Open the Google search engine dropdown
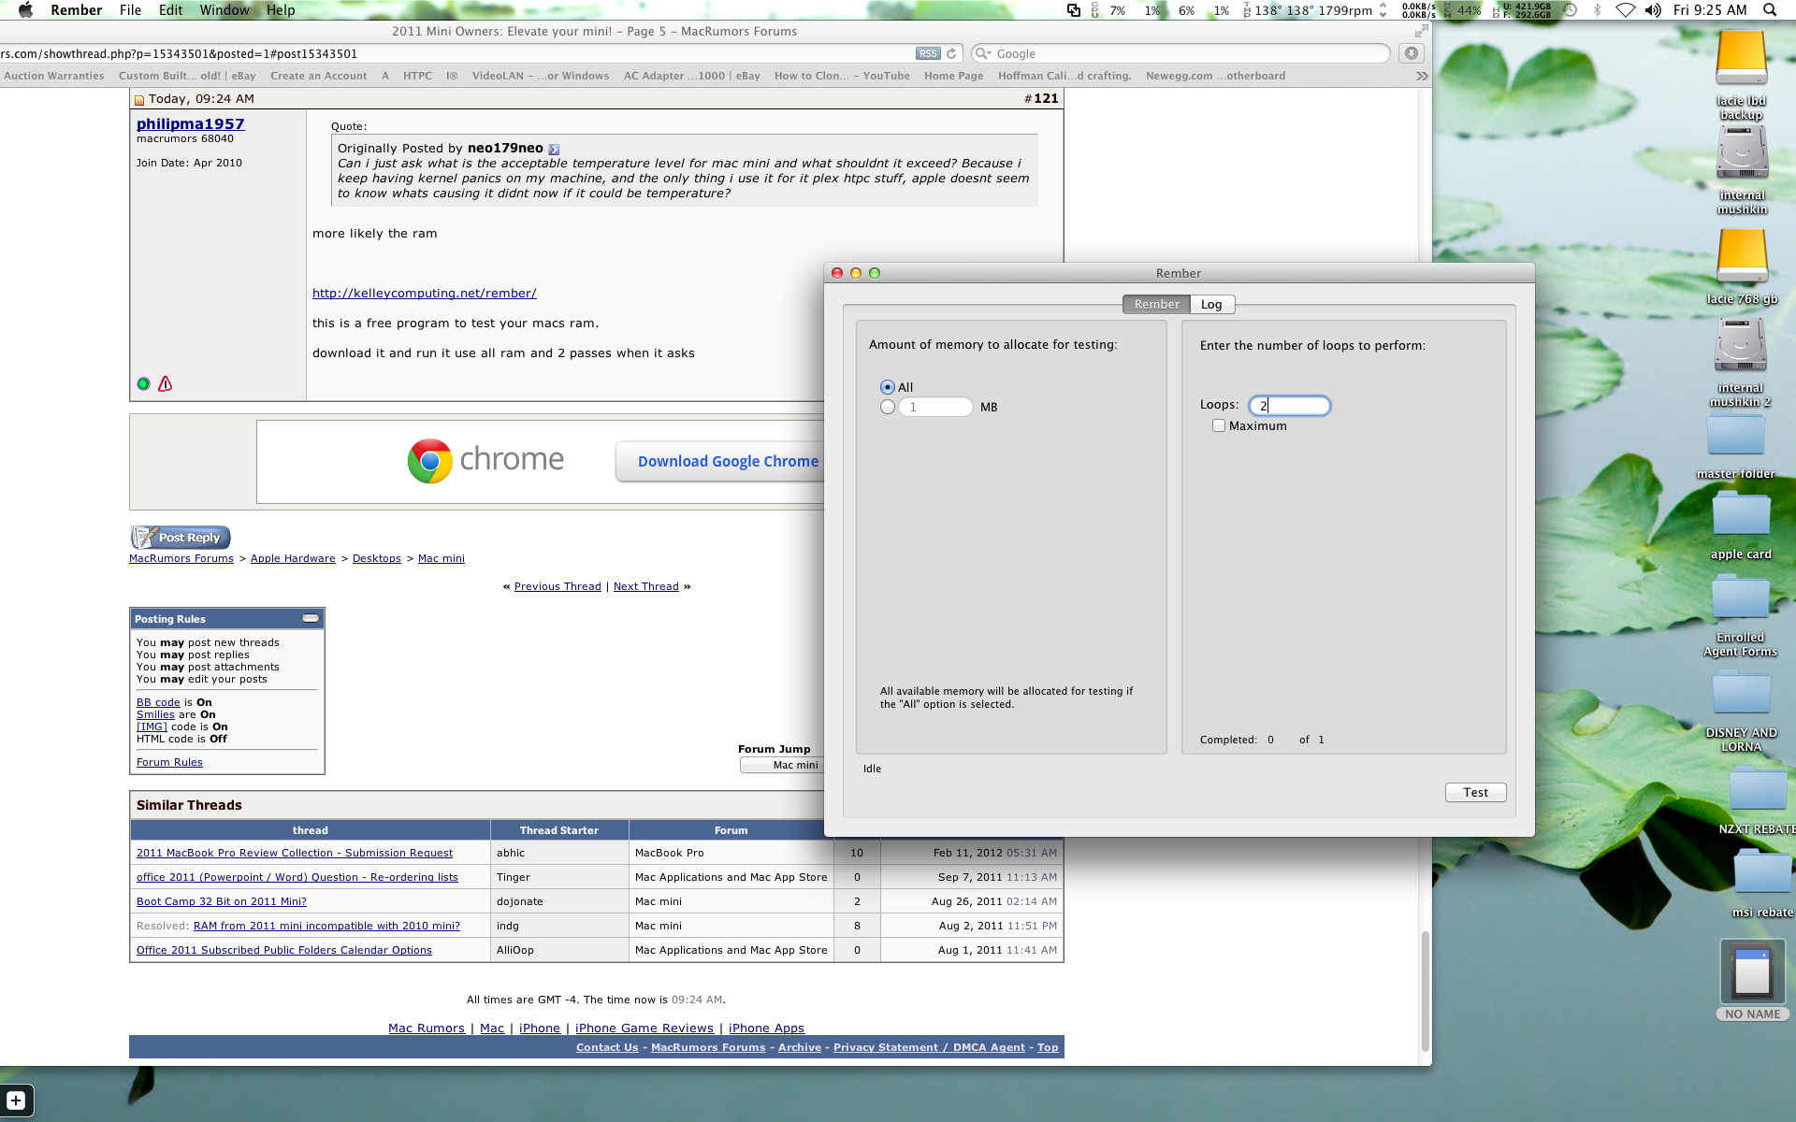Screen dimensions: 1796x1122 [983, 53]
